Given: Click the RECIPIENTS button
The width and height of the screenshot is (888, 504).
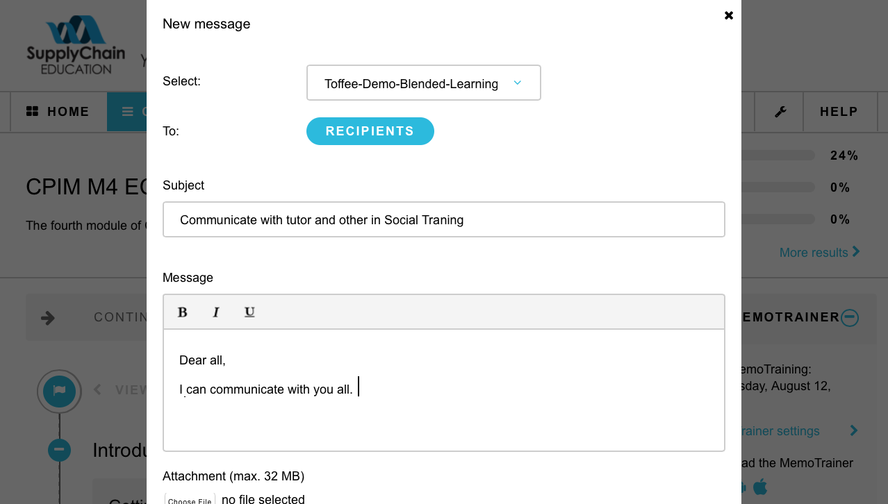Looking at the screenshot, I should (x=370, y=131).
